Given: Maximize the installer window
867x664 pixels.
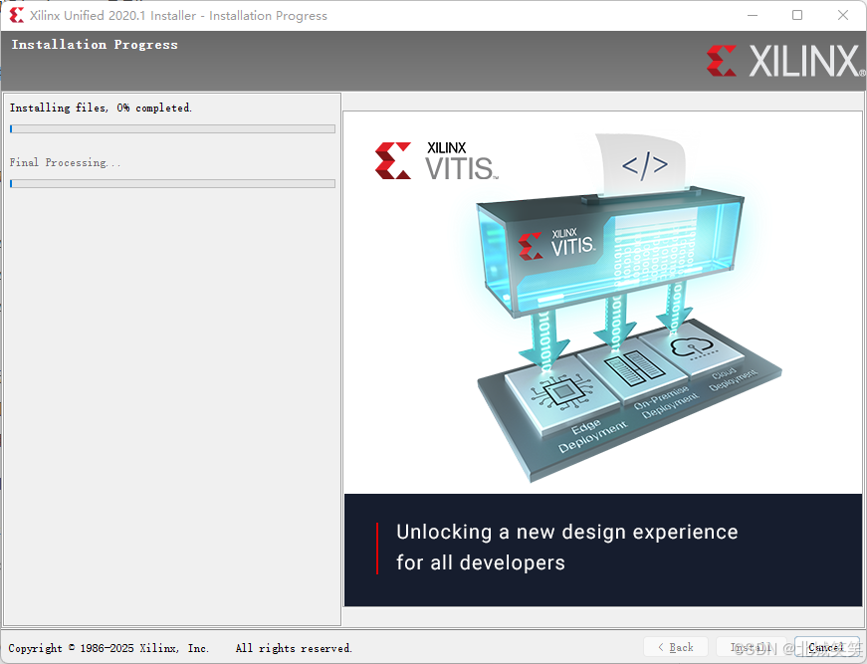Looking at the screenshot, I should click(797, 15).
